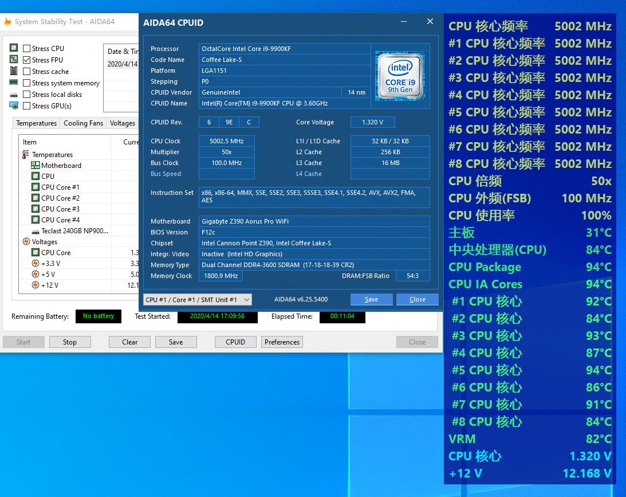Open the Preferences button
Image resolution: width=626 pixels, height=497 pixels.
[x=282, y=342]
